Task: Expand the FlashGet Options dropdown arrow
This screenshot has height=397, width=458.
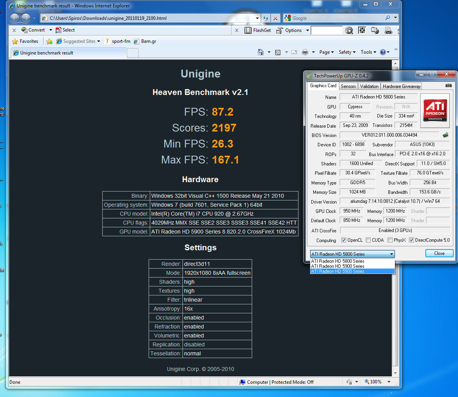Action: click(307, 30)
